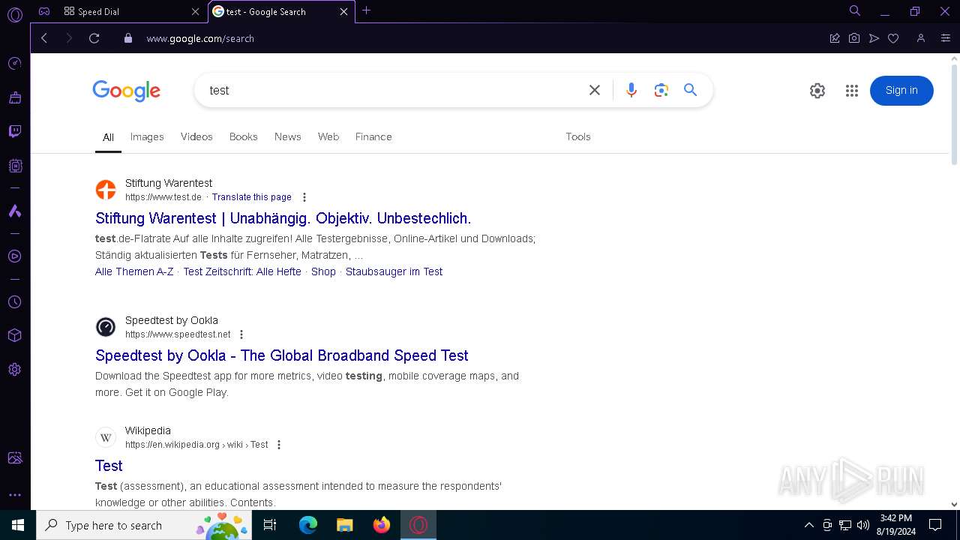Open the Google apps grid
Image resolution: width=960 pixels, height=540 pixels.
tap(851, 91)
